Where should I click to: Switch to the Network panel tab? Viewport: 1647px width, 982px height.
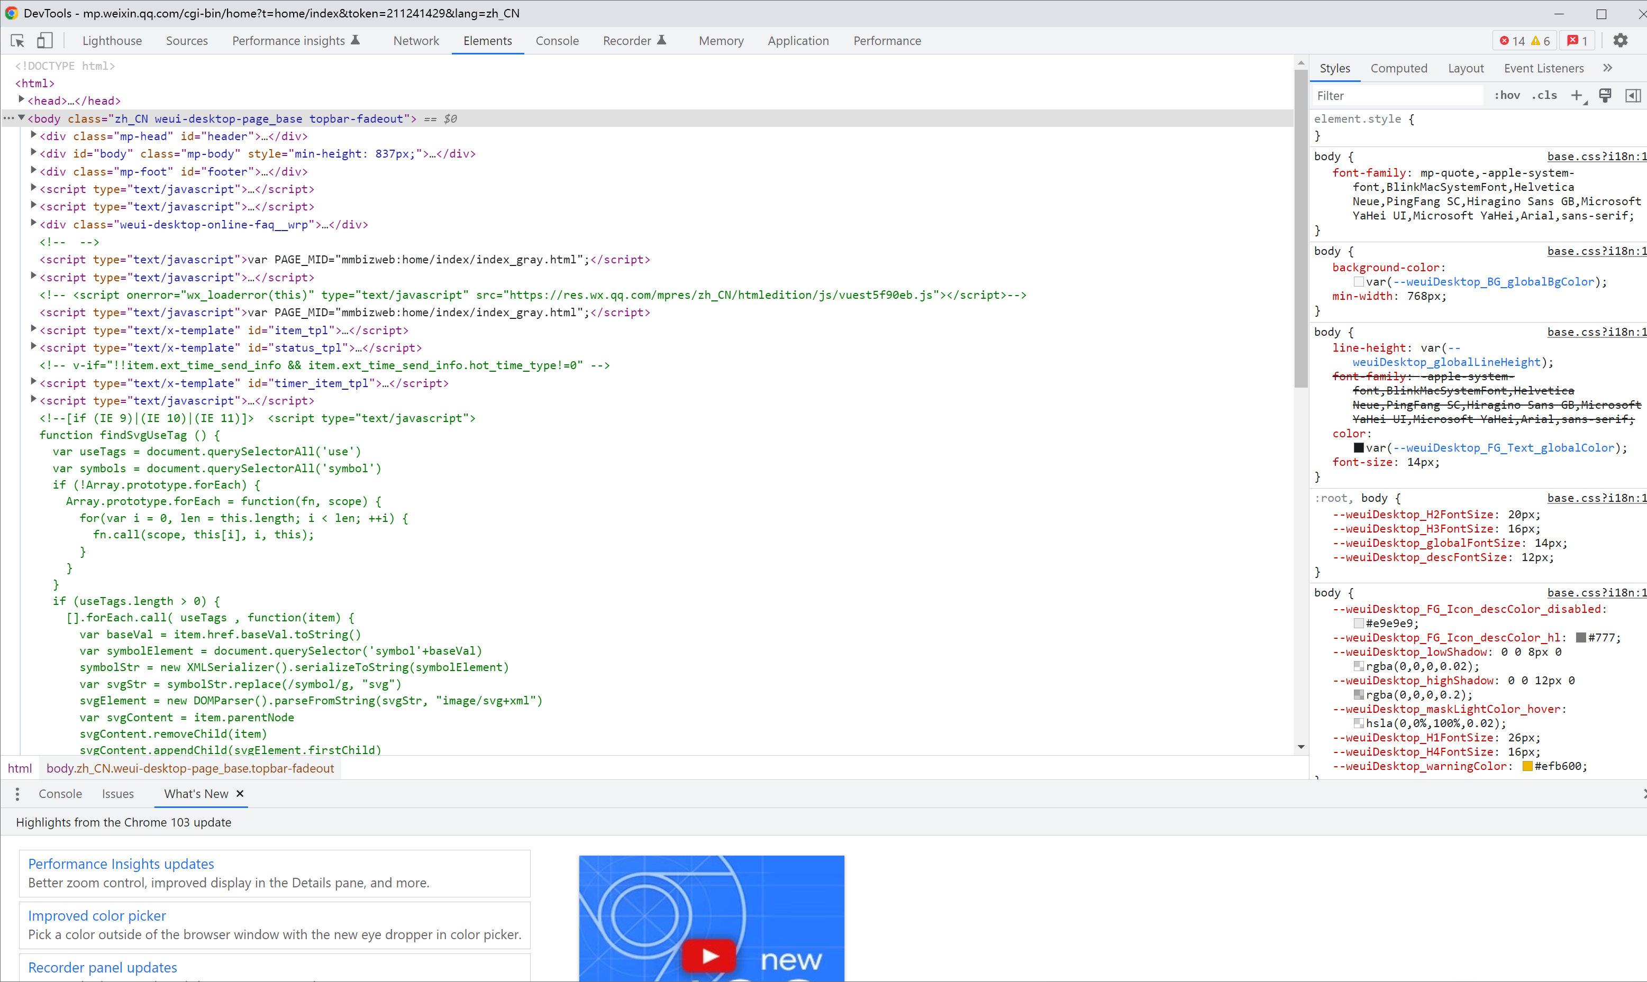point(416,41)
